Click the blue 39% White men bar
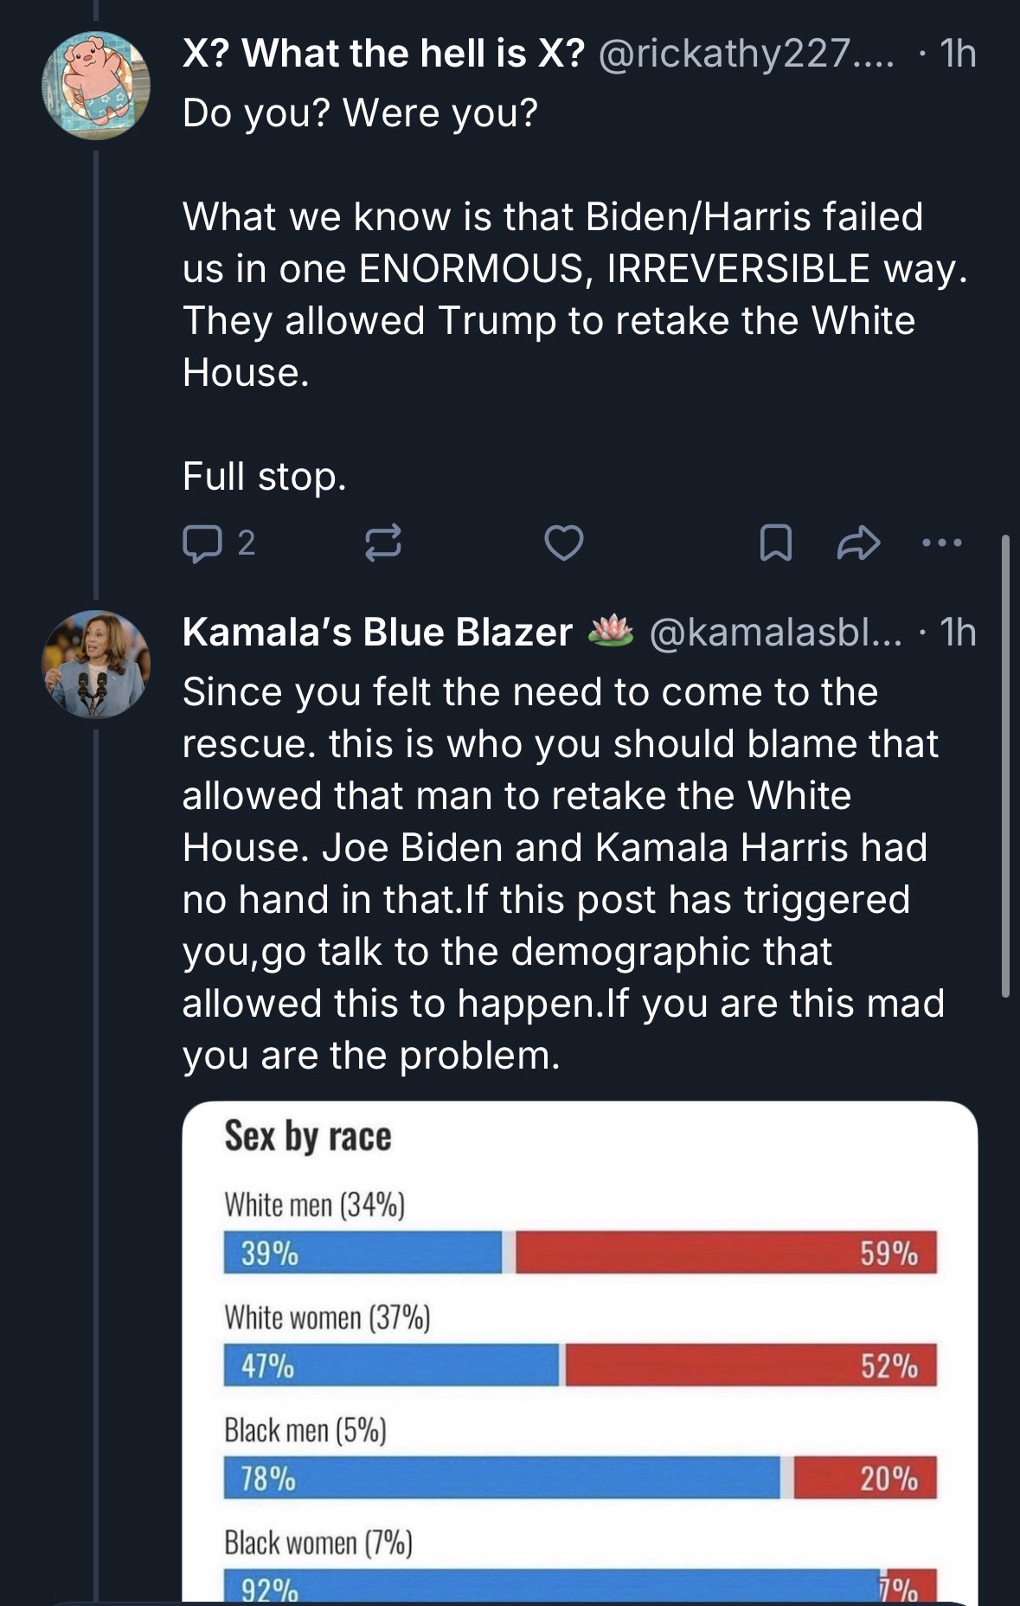This screenshot has width=1020, height=1606. (x=362, y=1252)
